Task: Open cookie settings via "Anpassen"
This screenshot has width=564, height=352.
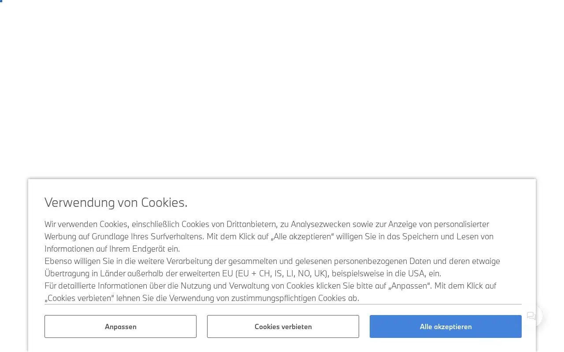Action: [x=120, y=326]
